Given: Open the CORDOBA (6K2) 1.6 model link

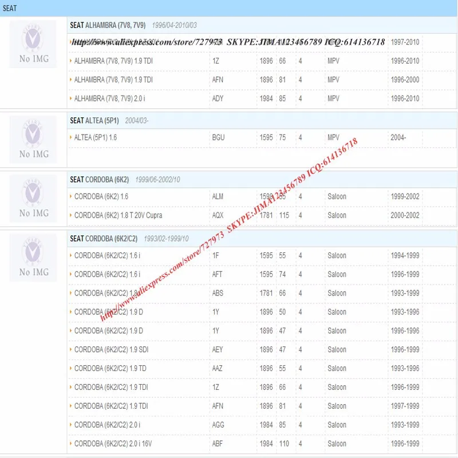Looking at the screenshot, I should [101, 196].
